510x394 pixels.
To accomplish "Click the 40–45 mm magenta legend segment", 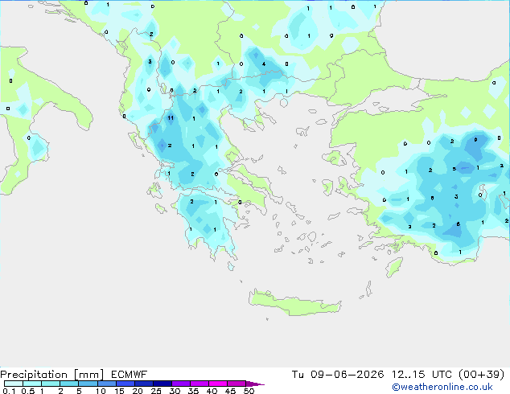I will [218, 384].
